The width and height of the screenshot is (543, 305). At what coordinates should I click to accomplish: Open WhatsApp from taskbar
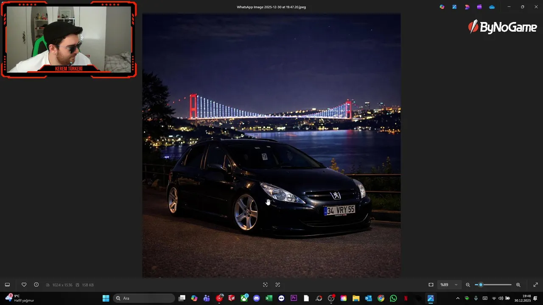tap(393, 298)
